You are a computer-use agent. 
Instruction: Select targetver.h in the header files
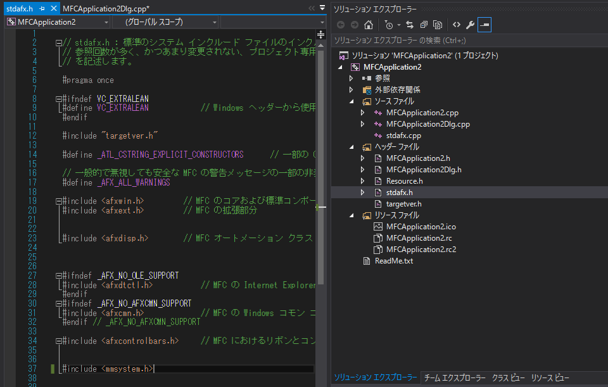403,203
